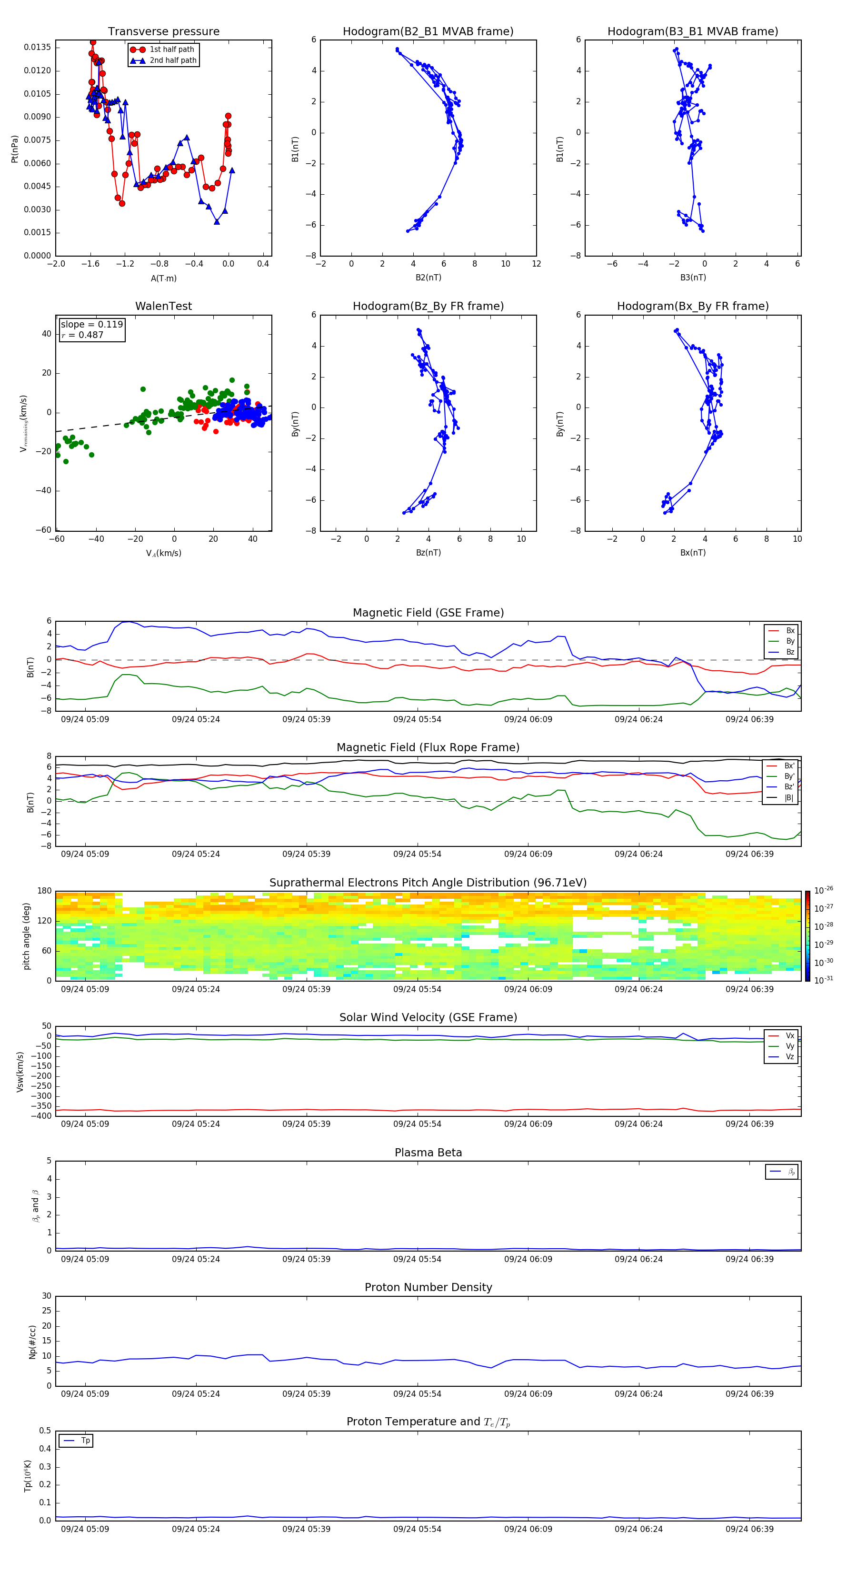
Task: Click the 'Bz(nT)' x-axis label
Action: [428, 553]
